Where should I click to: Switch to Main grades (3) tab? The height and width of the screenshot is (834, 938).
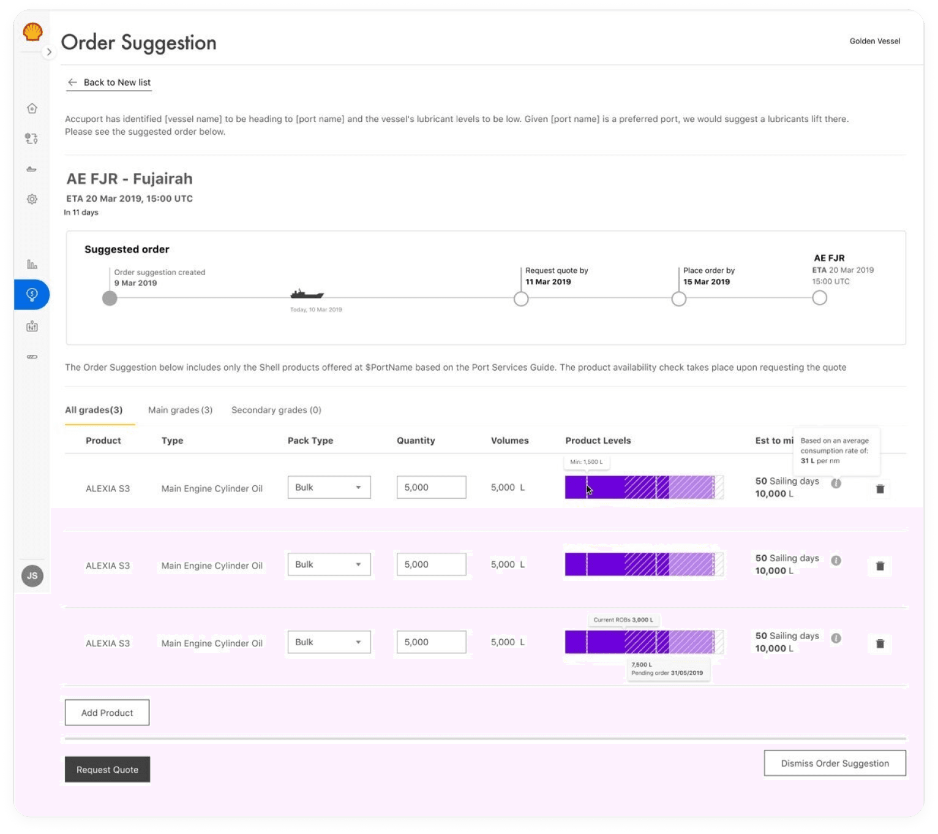coord(181,410)
